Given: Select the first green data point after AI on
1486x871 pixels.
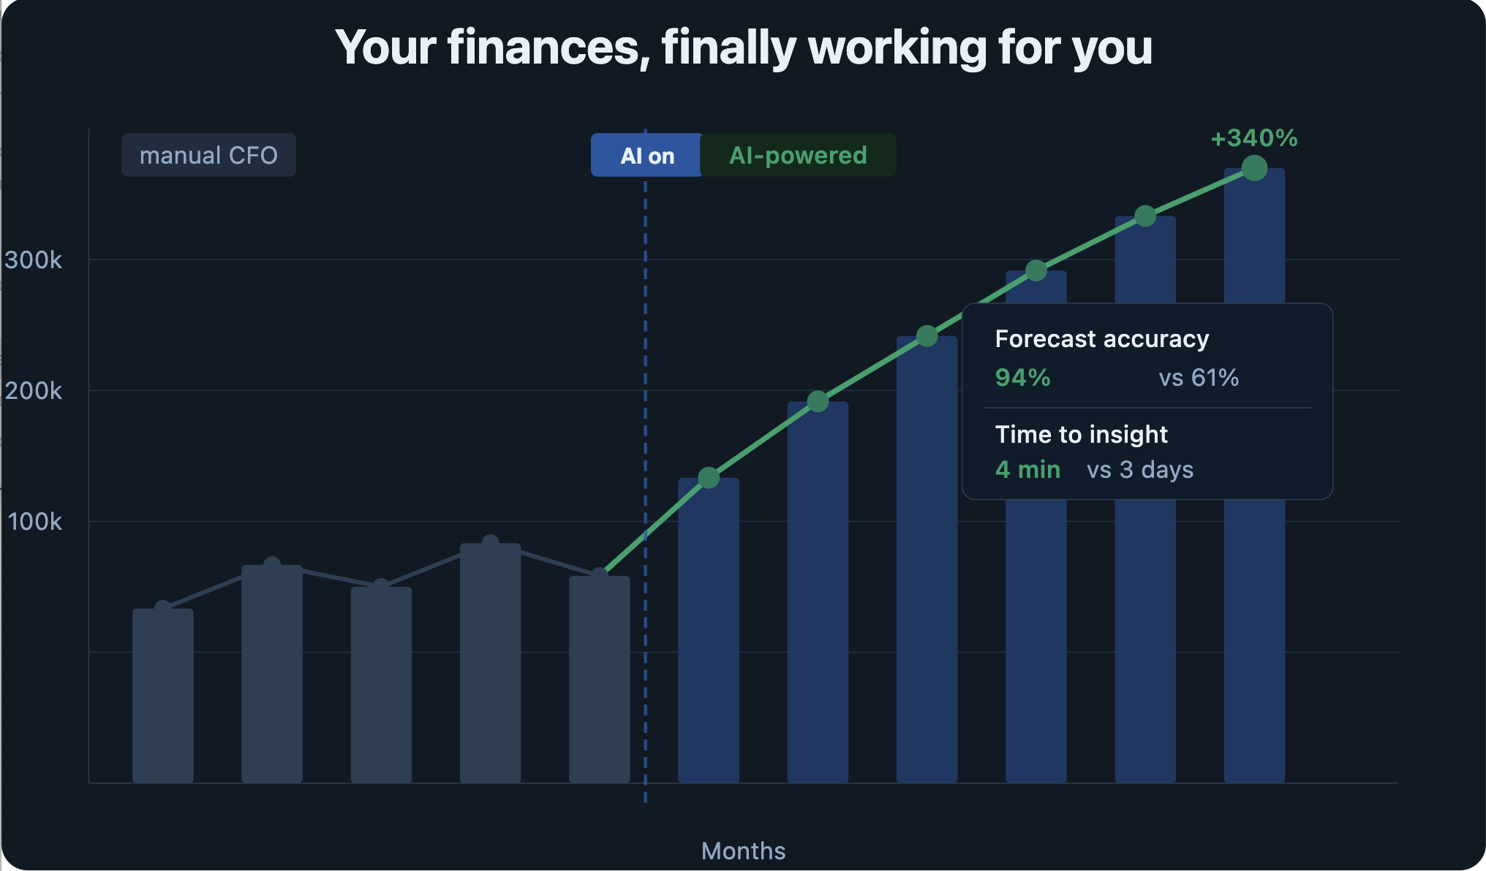Looking at the screenshot, I should 709,478.
